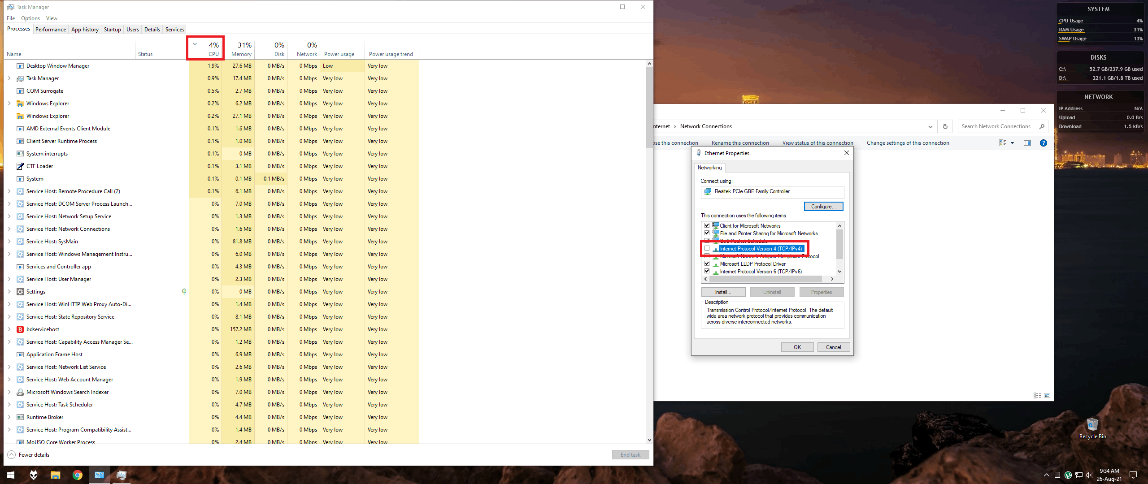Click the Settings process gear icon

20,292
